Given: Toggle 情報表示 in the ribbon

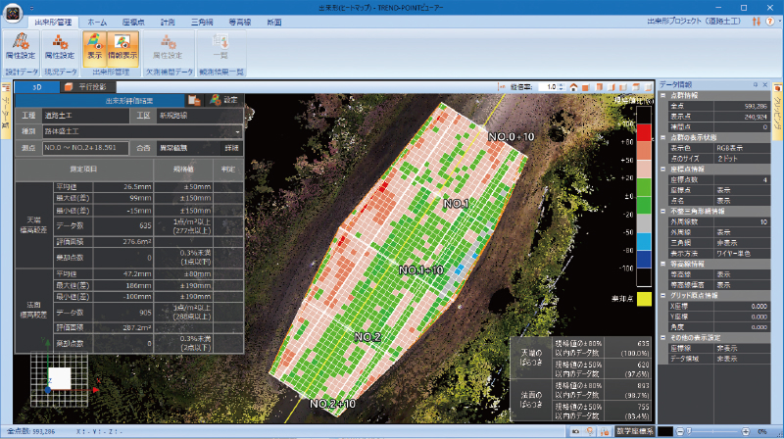Looking at the screenshot, I should 122,46.
